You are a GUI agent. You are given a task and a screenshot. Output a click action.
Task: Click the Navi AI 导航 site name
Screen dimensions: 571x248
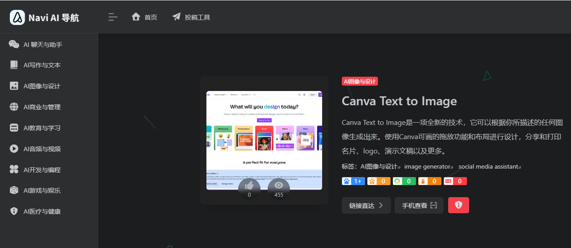coord(54,18)
